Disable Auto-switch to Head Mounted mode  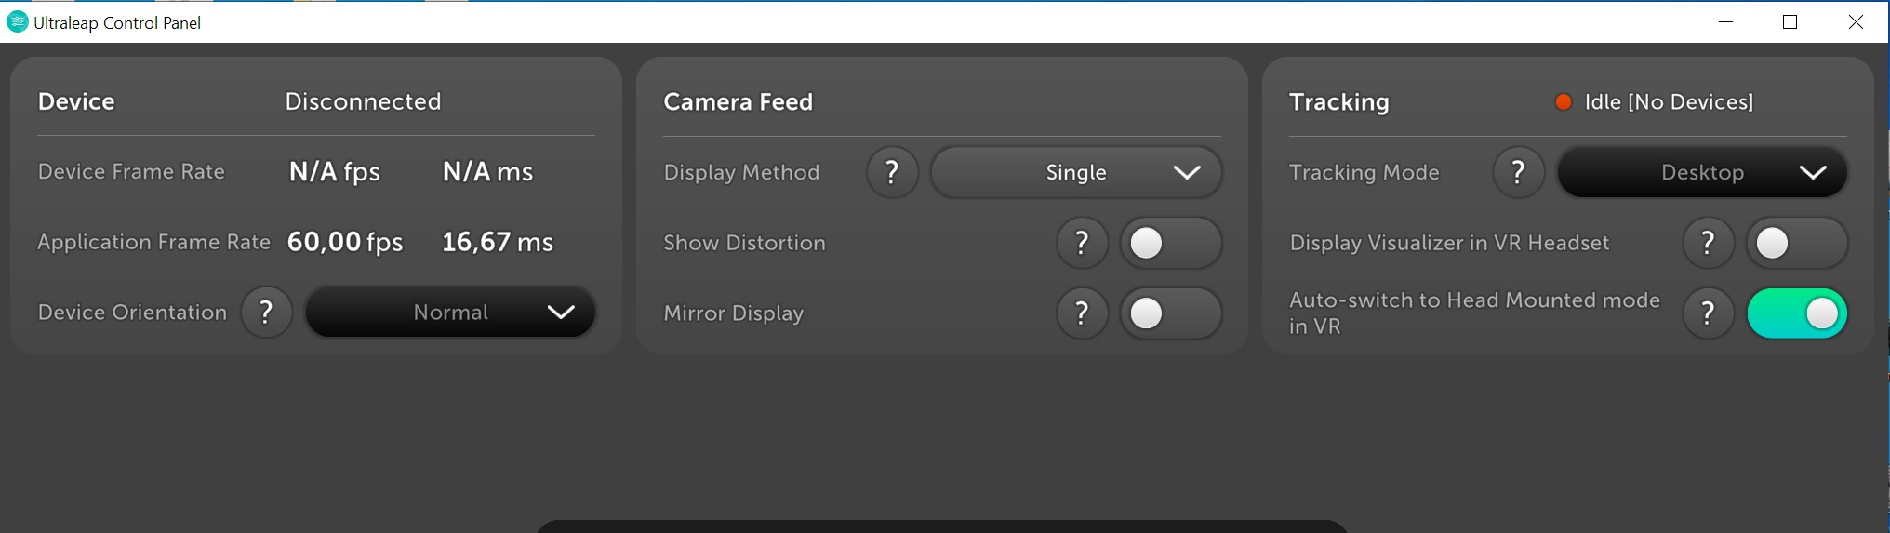1797,313
